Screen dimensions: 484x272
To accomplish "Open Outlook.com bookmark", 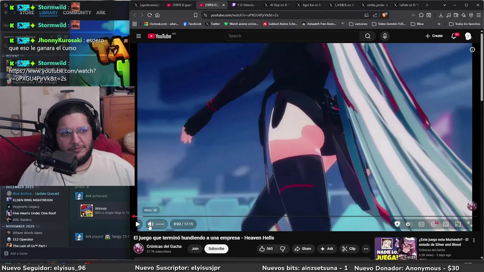I will click(x=161, y=24).
